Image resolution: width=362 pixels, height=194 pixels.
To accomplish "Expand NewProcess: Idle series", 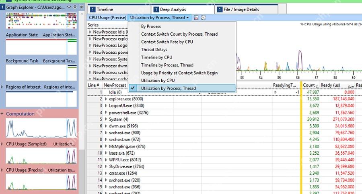I will pos(90,32).
